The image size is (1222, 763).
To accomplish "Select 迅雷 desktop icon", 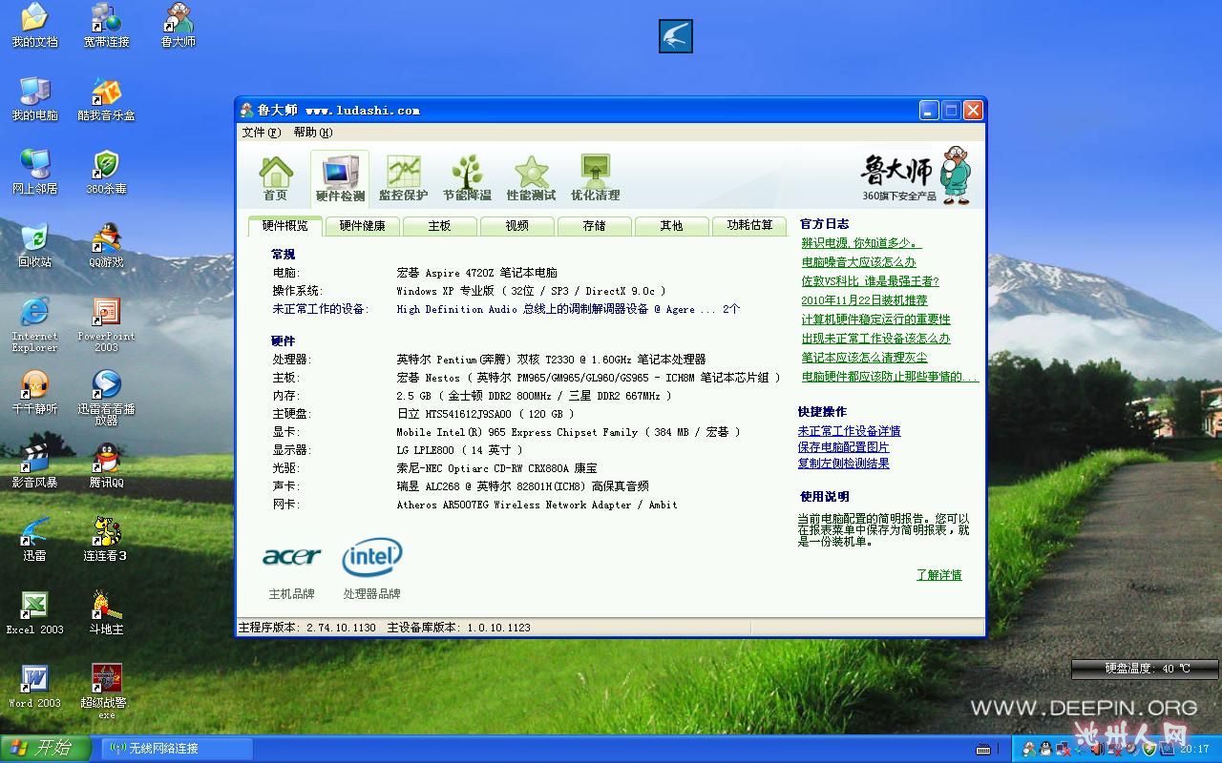I will 34,539.
